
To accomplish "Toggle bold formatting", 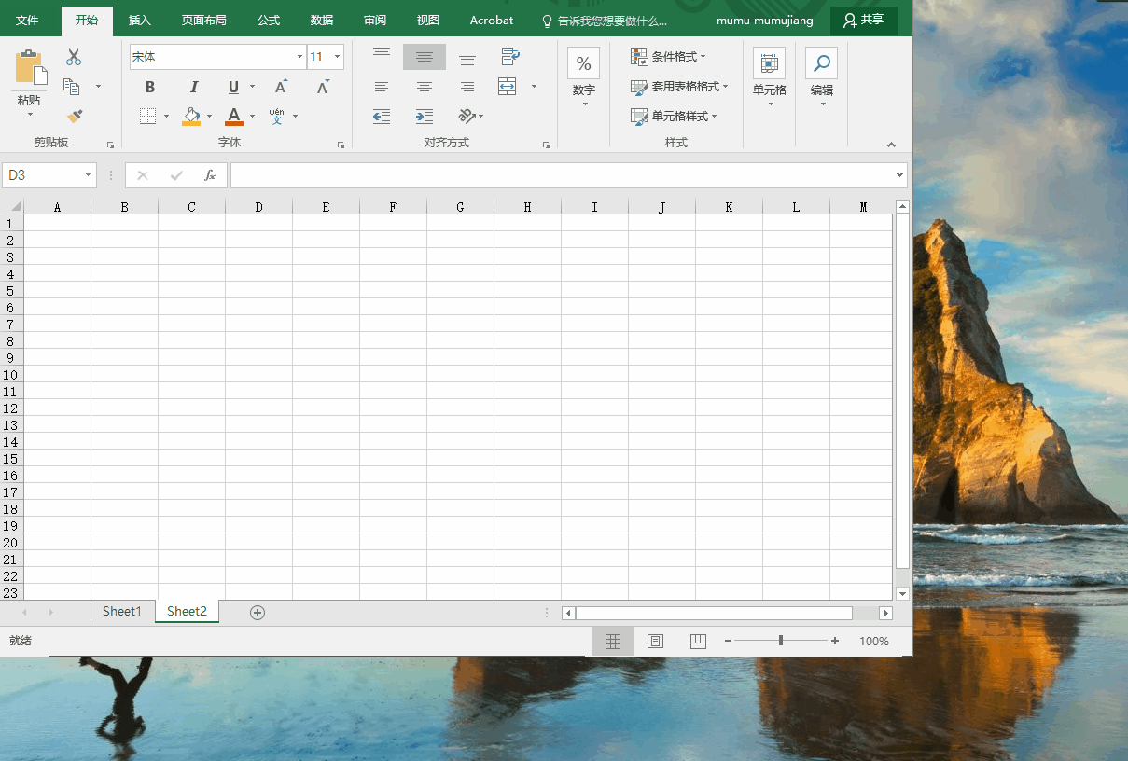I will (x=150, y=87).
